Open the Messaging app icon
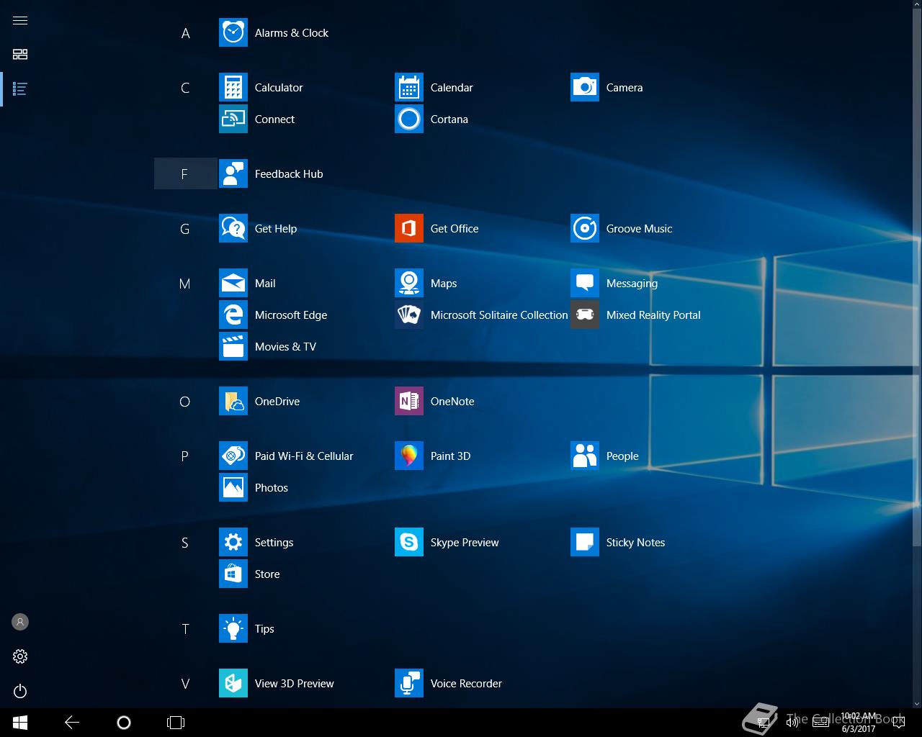 click(x=585, y=284)
